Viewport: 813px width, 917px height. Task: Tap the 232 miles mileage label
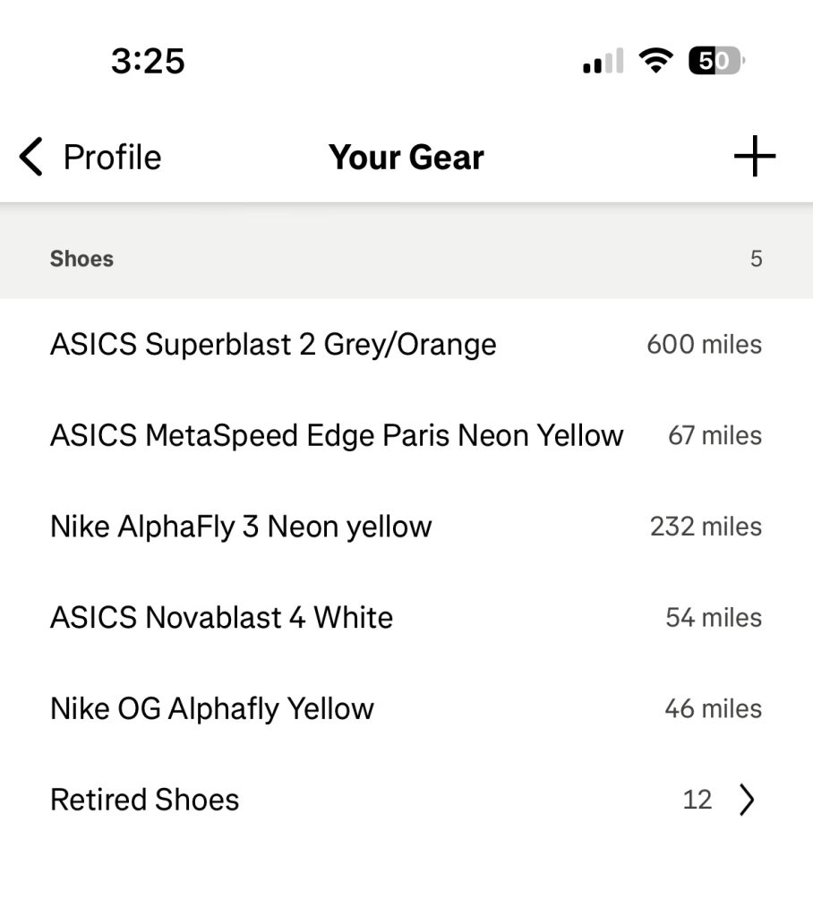coord(706,527)
